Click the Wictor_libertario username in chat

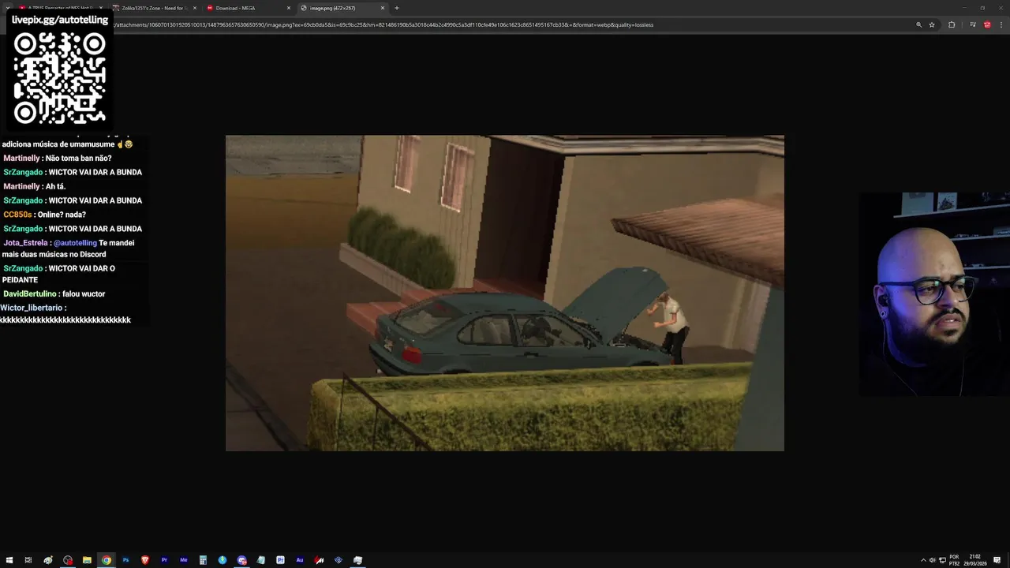coord(32,308)
